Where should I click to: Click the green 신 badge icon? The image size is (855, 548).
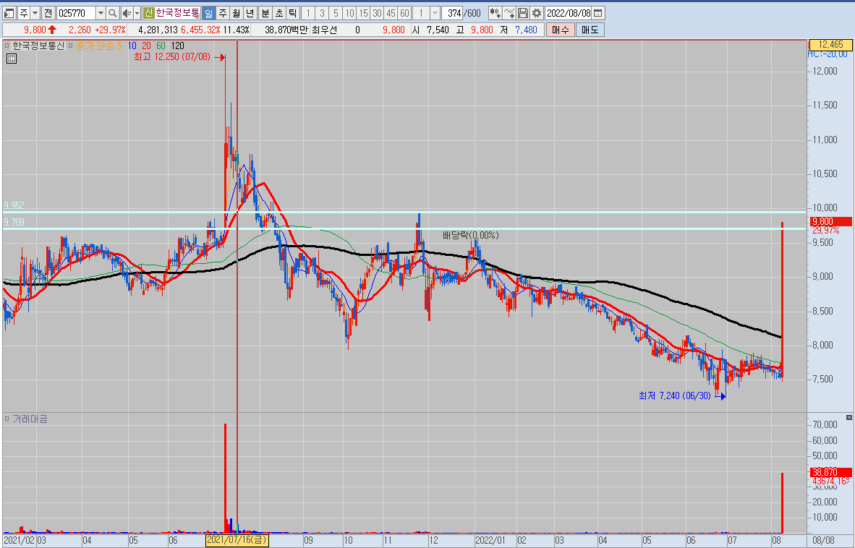[149, 13]
